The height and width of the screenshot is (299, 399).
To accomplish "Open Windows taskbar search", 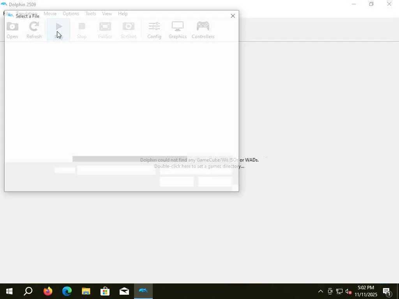I will tap(28, 291).
